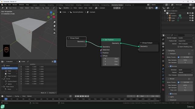Collapse Set Position node chevron
This screenshot has height=109, width=195.
(103, 40)
